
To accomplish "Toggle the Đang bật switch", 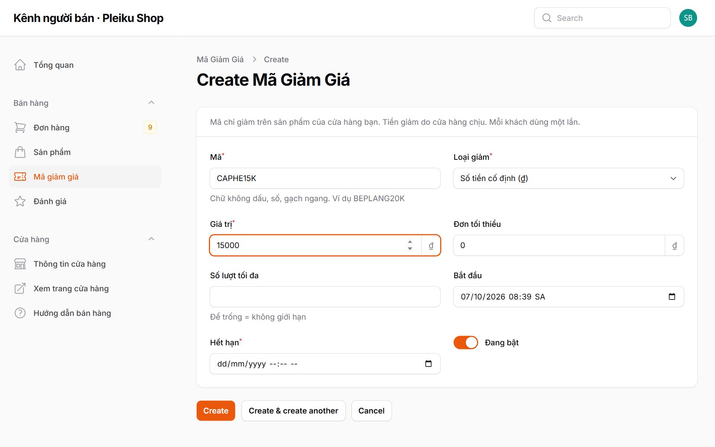I will pos(465,342).
